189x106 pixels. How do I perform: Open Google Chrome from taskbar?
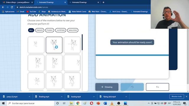78,103
